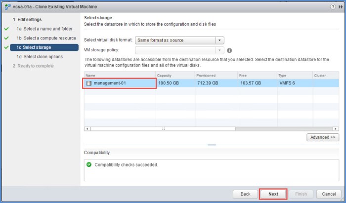Expand the Advanced >> options
The image size is (346, 203).
323,137
